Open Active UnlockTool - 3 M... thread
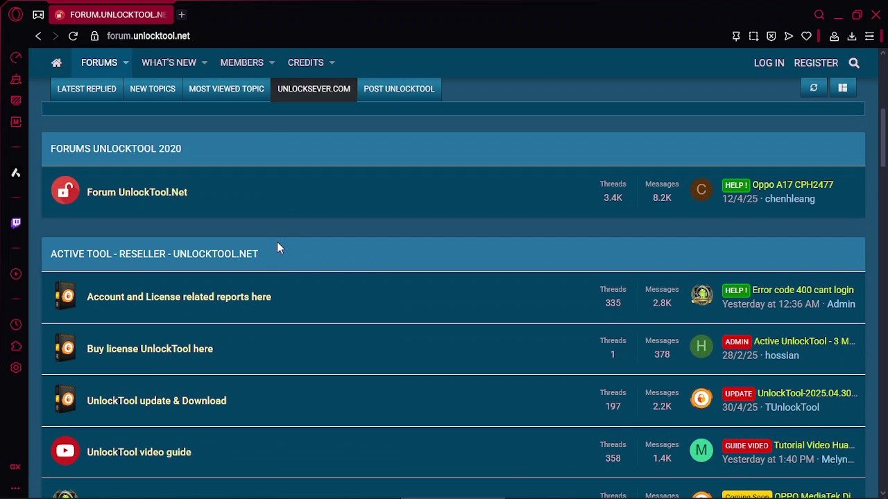 805,342
